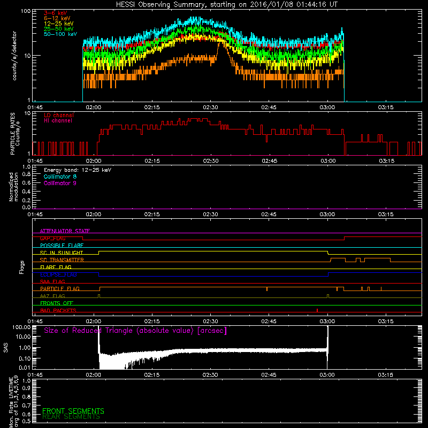Select the FRONT SEGMENTS legend label
Image resolution: width=428 pixels, height=428 pixels.
tap(73, 411)
